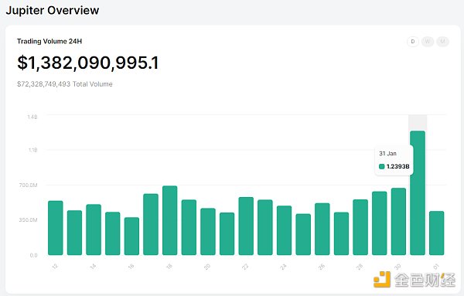Click the bar above the '01' date label
The width and height of the screenshot is (464, 296).
(436, 233)
